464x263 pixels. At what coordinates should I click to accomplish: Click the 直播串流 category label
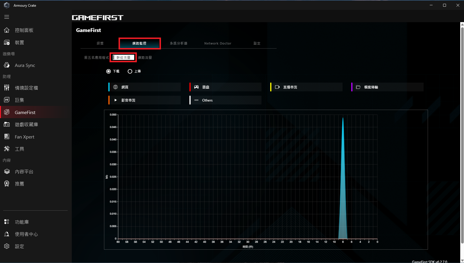[x=290, y=87]
